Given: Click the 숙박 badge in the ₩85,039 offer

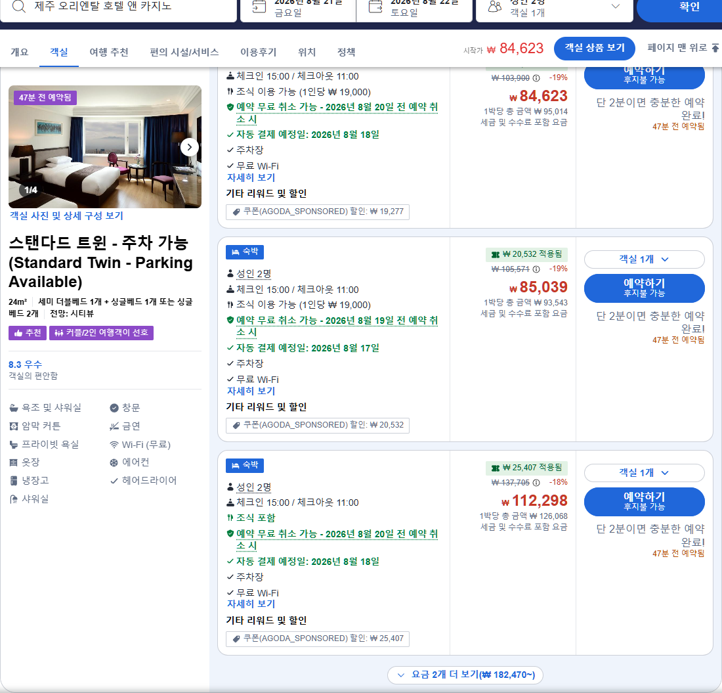Looking at the screenshot, I should pos(245,252).
